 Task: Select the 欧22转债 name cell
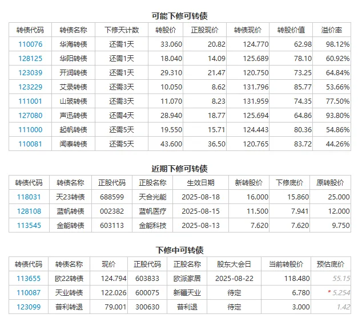(69, 279)
